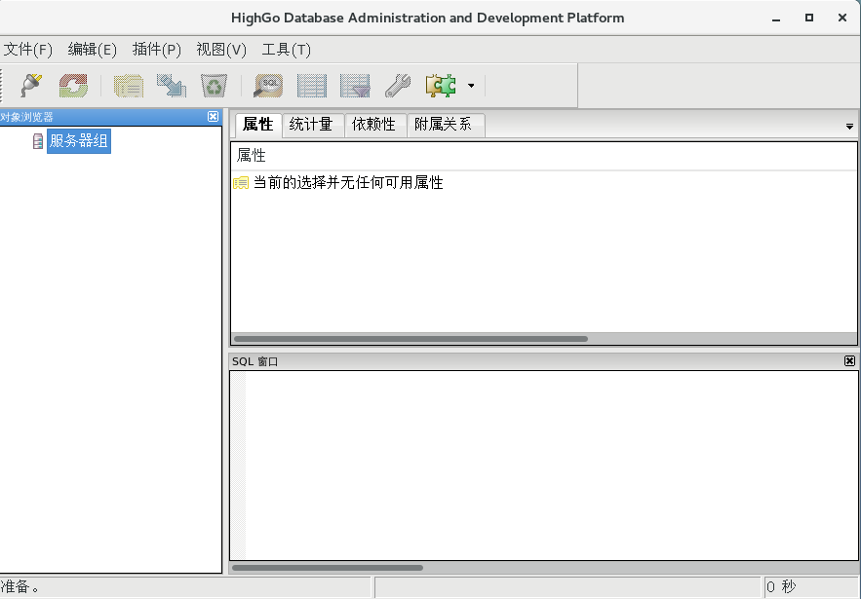Switch to the 统计量 tab
This screenshot has height=599, width=861.
[x=312, y=125]
